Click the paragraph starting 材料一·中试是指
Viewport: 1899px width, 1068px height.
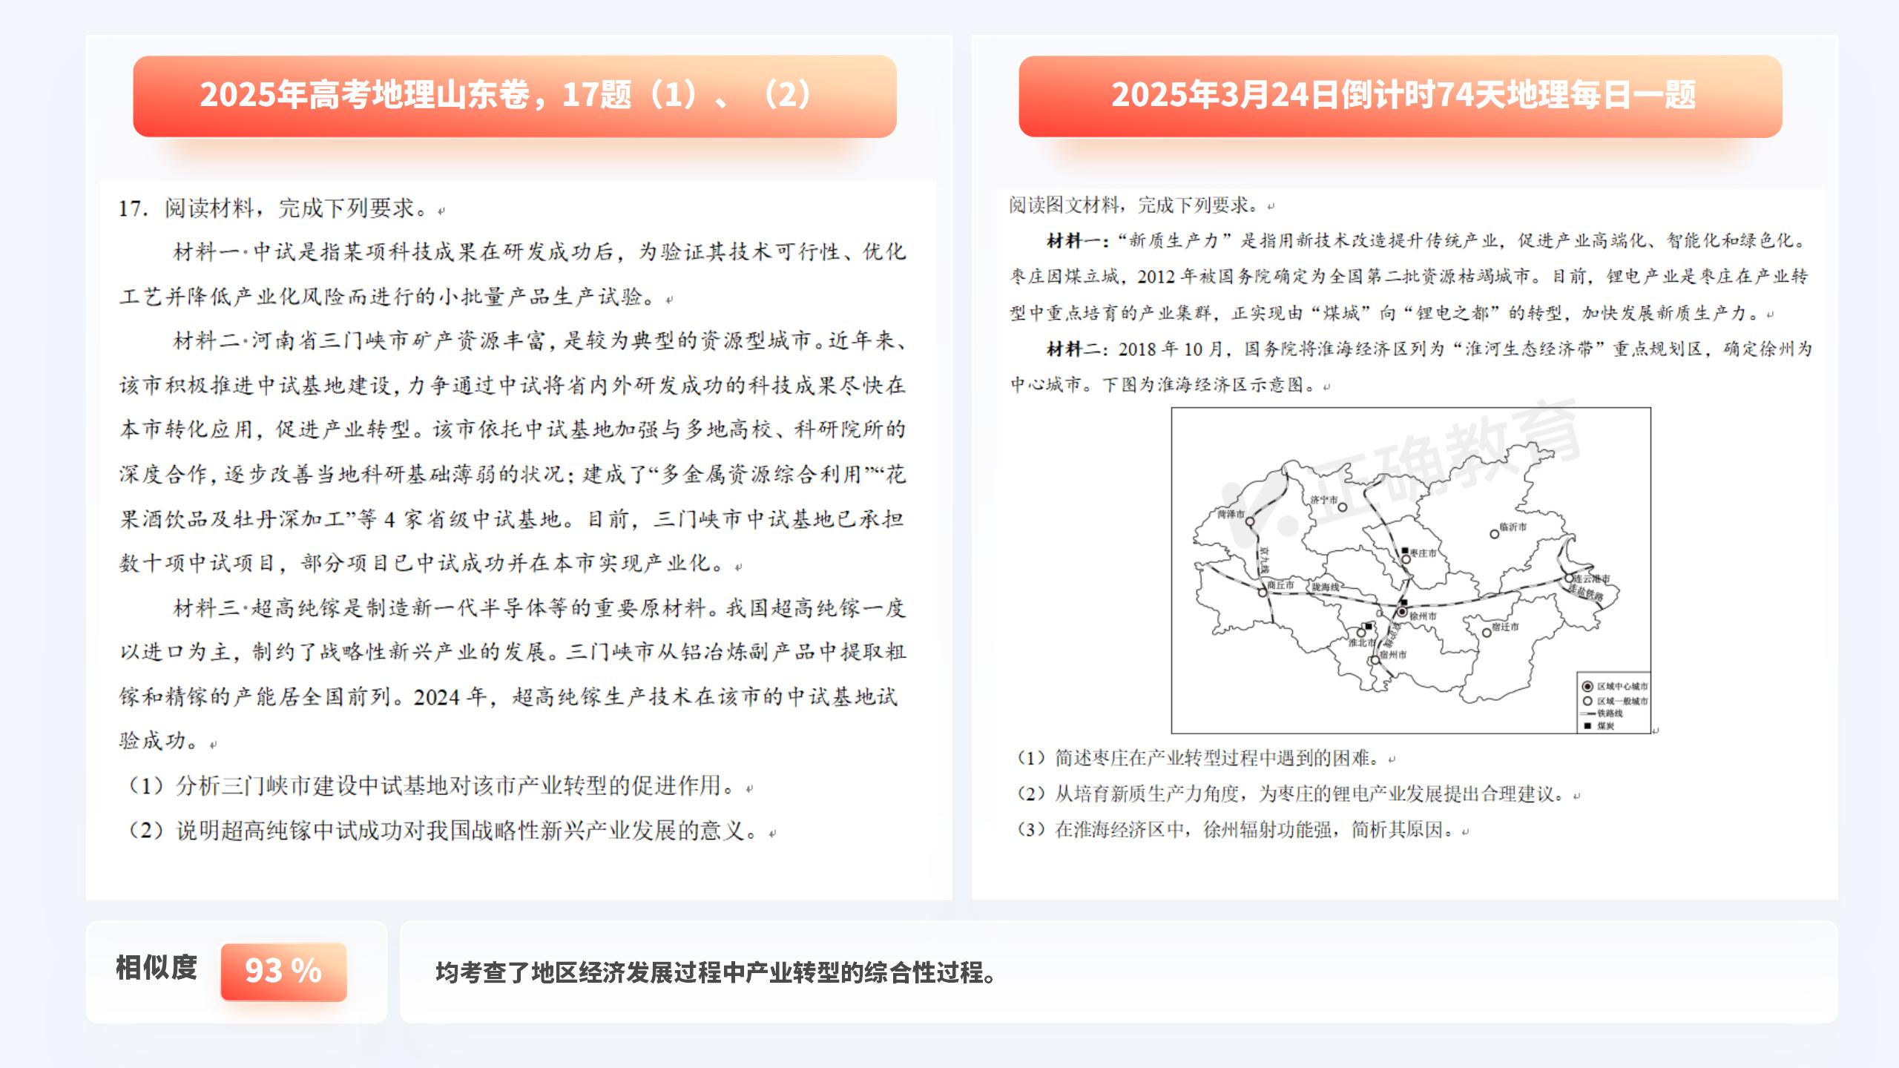click(513, 274)
